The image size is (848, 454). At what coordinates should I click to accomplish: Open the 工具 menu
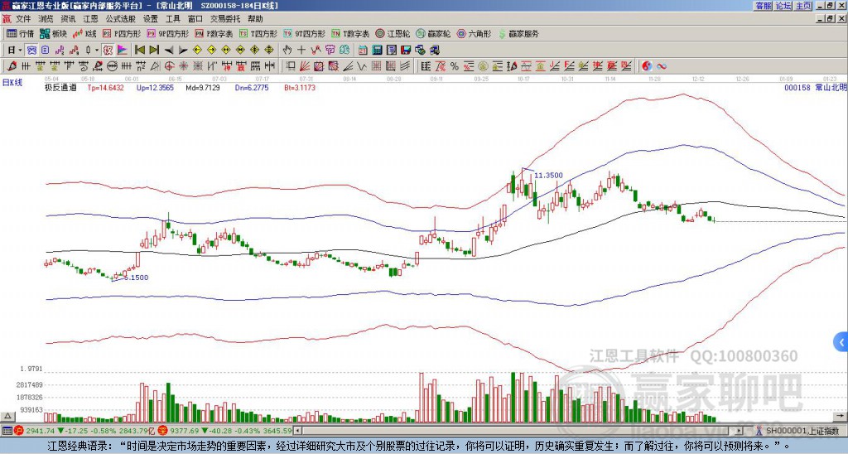click(x=172, y=19)
